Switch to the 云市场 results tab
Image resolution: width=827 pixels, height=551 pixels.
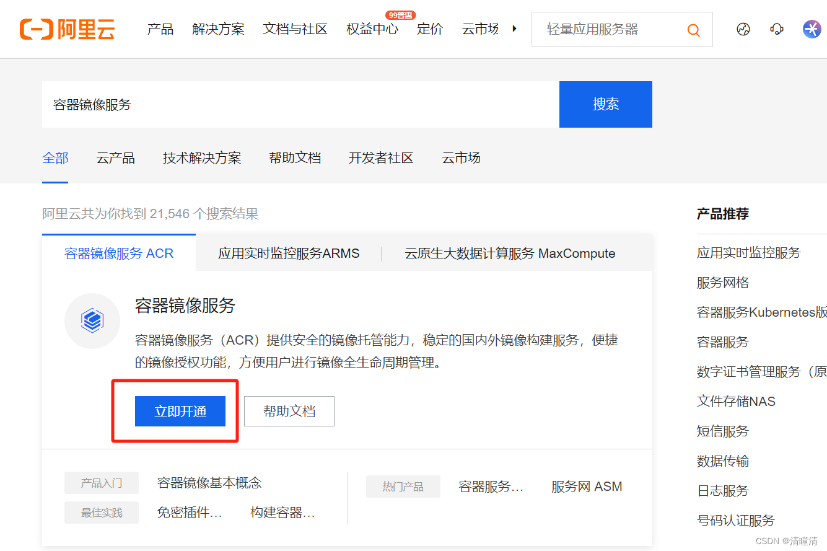pyautogui.click(x=461, y=158)
